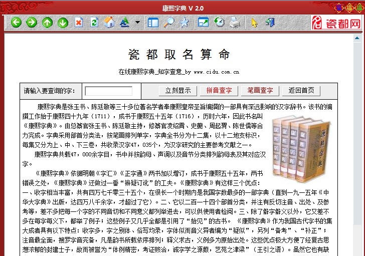Click the font size letter A icon

[125, 23]
